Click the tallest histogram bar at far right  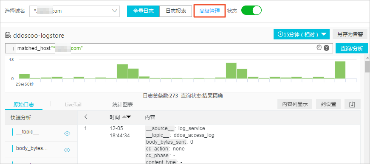(340, 70)
